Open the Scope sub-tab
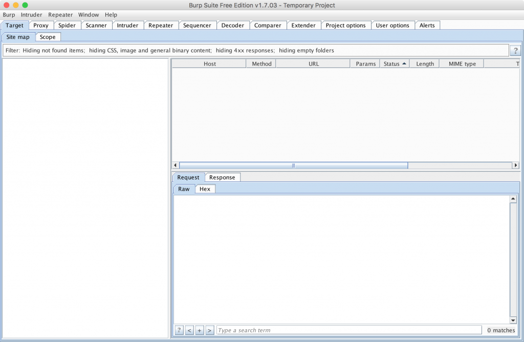 pos(48,37)
